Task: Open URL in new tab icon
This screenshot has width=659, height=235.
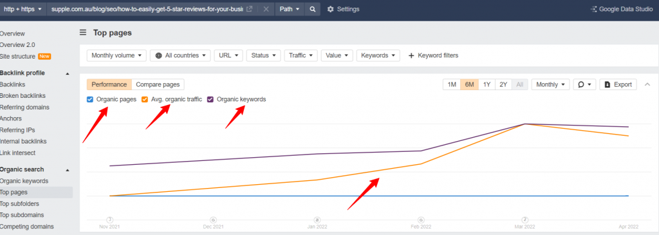Action: click(x=249, y=9)
